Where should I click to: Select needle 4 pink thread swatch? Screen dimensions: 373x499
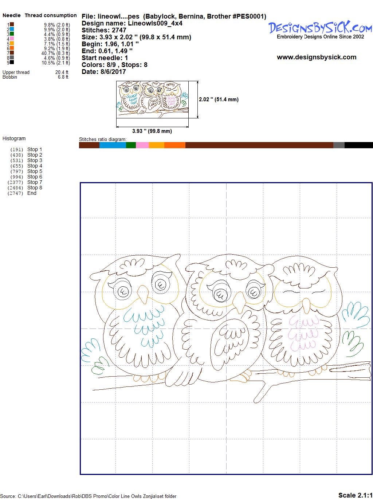point(12,39)
